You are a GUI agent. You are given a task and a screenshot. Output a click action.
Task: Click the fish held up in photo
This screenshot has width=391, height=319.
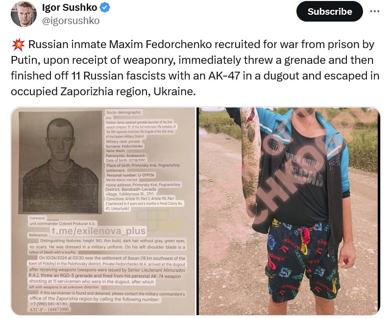tap(249, 160)
